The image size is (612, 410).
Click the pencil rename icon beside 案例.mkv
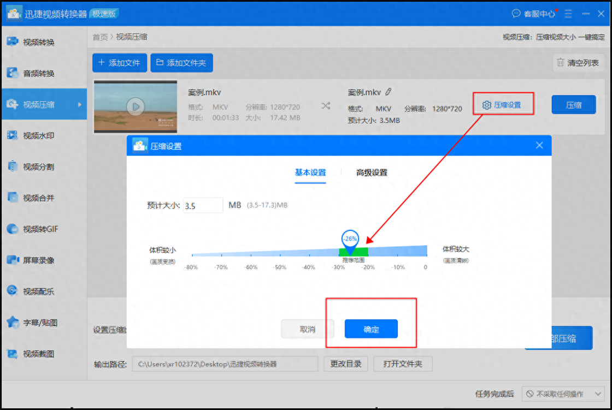[389, 92]
